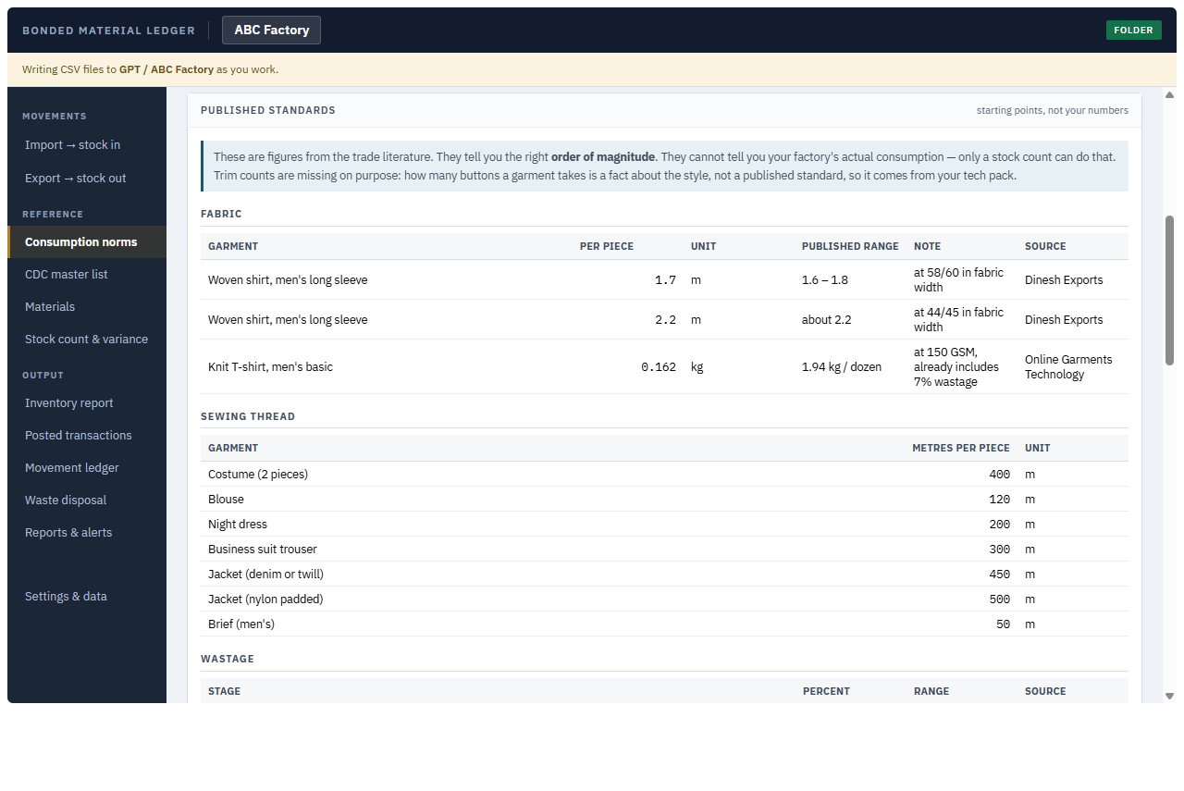This screenshot has height=791, width=1184.
Task: Select Consumption norms in the sidebar
Action: pos(87,242)
